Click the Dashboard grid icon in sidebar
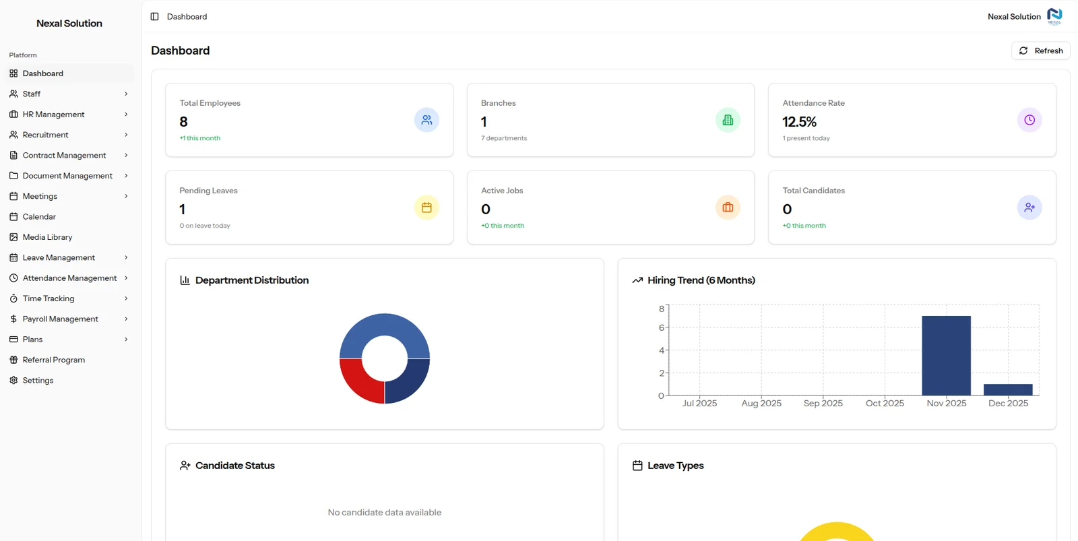The width and height of the screenshot is (1078, 541). [13, 73]
